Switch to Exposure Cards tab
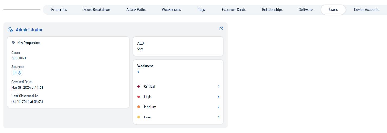The image size is (387, 133). (234, 9)
